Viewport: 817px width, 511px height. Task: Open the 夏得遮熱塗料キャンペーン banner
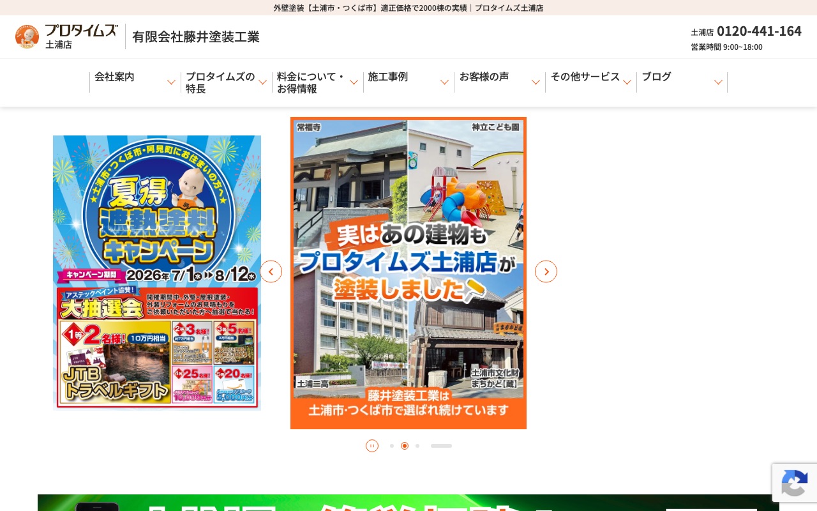click(157, 273)
